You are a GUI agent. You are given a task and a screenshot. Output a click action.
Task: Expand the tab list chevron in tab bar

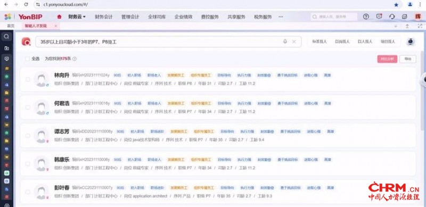[396, 26]
